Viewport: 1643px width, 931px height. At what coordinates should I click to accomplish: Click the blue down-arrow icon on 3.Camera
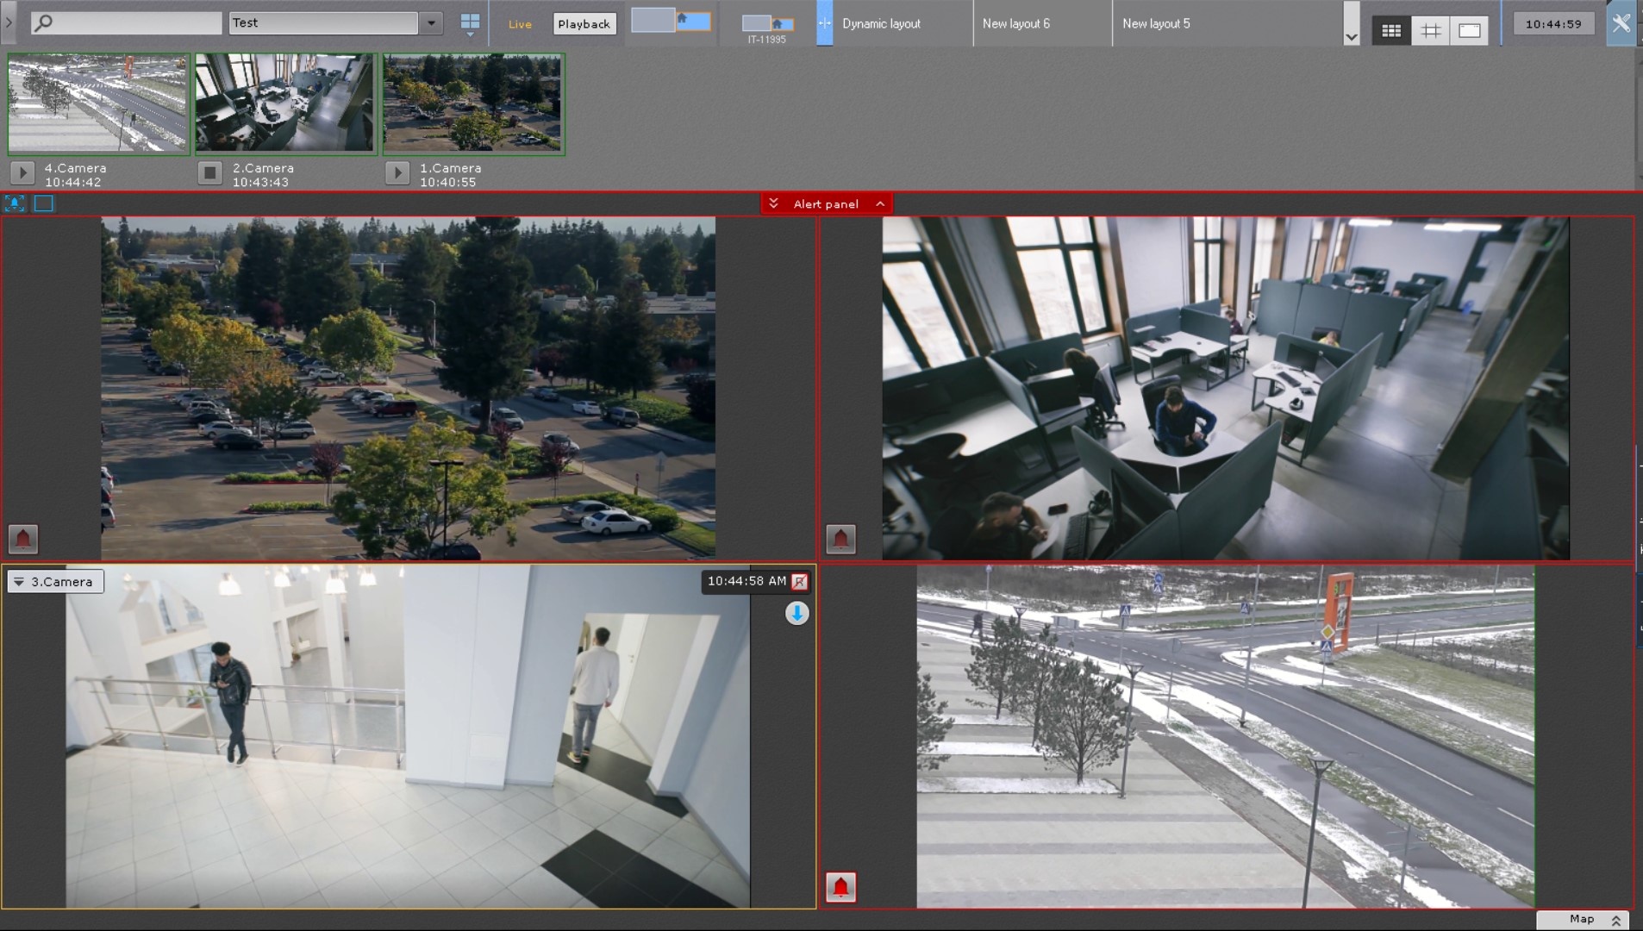pyautogui.click(x=797, y=614)
